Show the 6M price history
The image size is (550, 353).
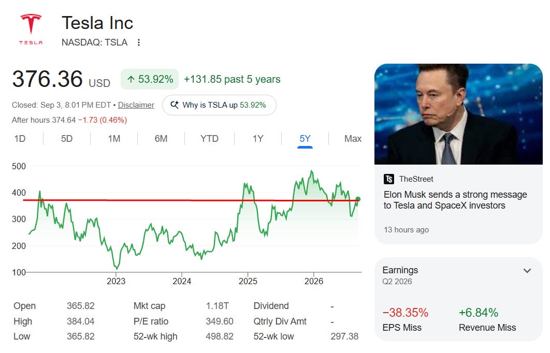161,139
